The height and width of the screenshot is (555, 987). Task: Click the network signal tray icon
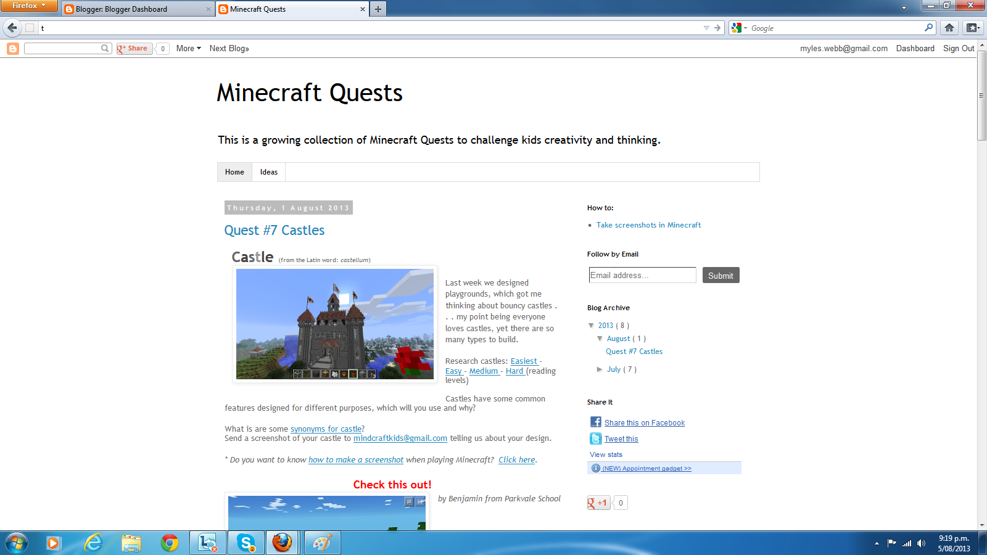[x=907, y=543]
